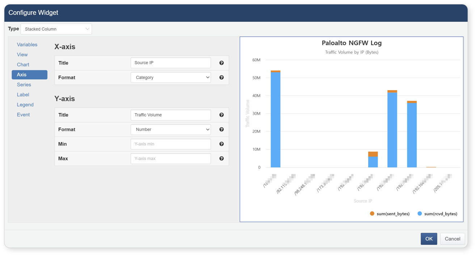Image resolution: width=476 pixels, height=256 pixels.
Task: Open the X-axis Format Category dropdown
Action: click(x=171, y=77)
